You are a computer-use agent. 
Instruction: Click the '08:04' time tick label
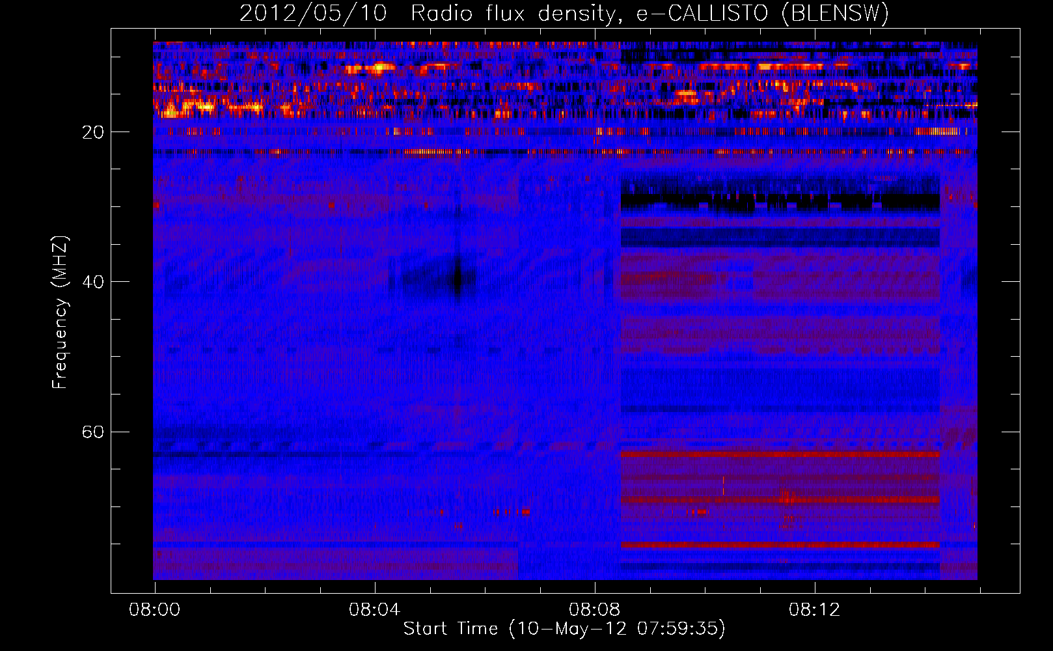[x=374, y=610]
